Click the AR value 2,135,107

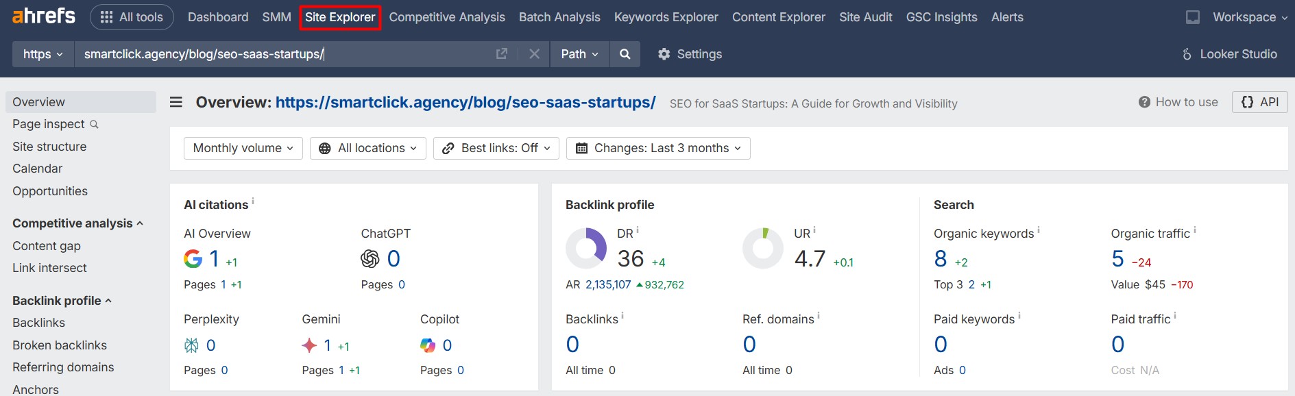[x=608, y=284]
